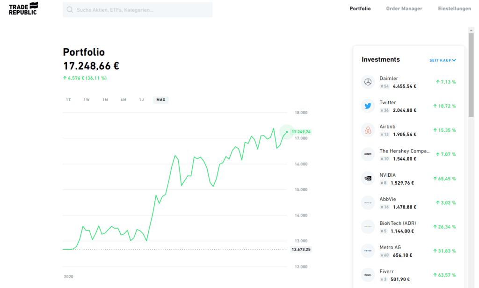Click the AbbVie logo icon

click(x=368, y=202)
